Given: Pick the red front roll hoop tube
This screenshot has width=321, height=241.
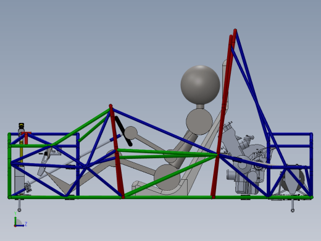Looking at the screenshot, I should (x=117, y=151).
